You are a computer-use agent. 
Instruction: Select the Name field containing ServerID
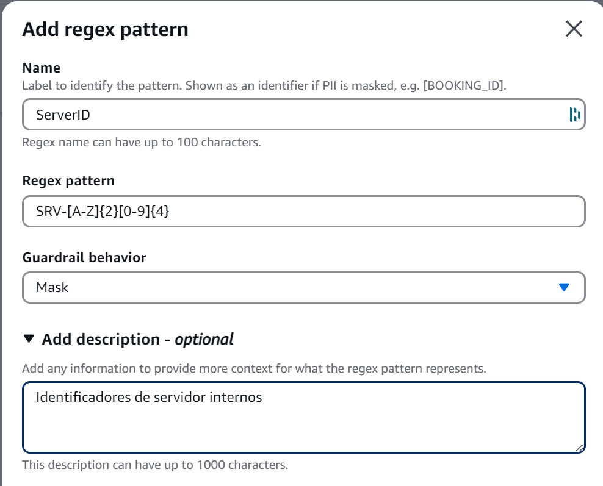(x=244, y=114)
